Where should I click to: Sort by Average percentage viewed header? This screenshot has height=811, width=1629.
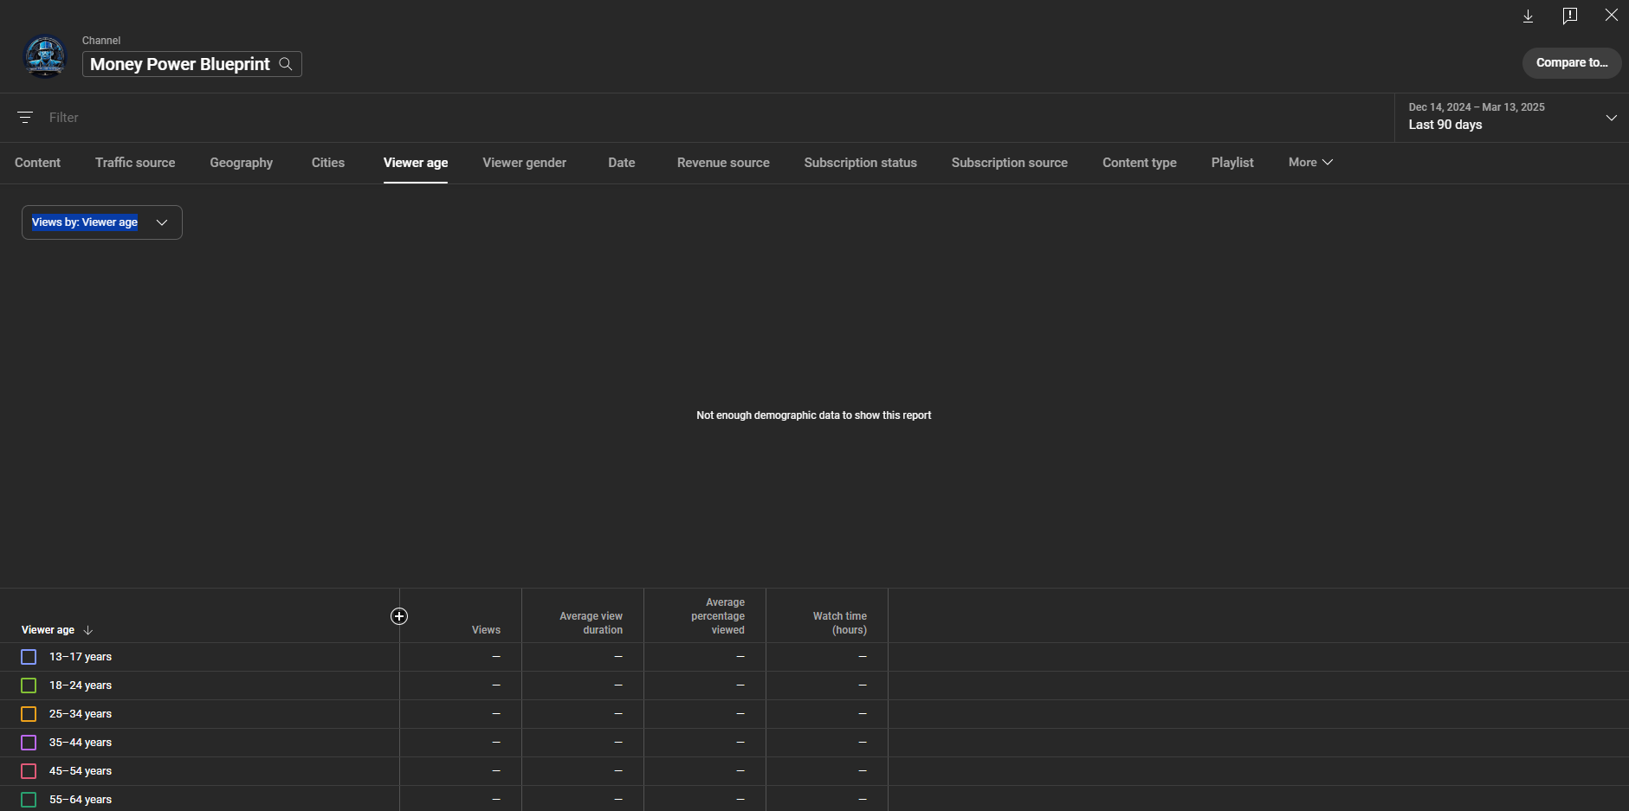pos(718,616)
